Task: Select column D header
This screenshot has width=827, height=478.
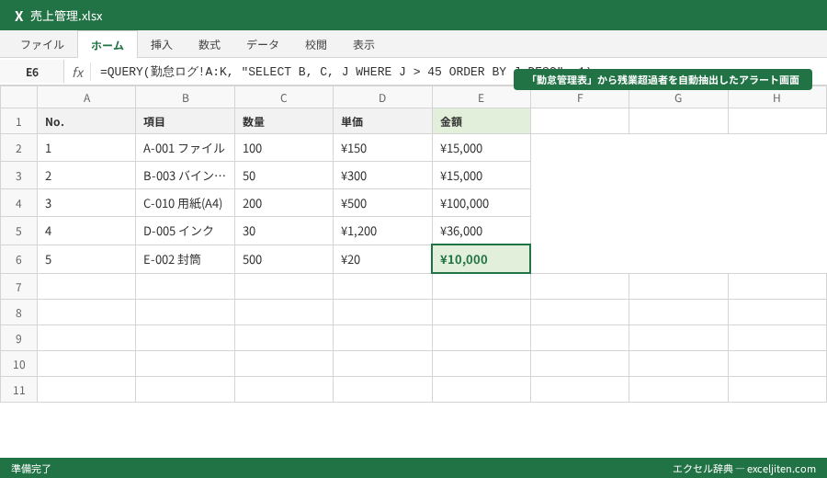Action: click(382, 98)
